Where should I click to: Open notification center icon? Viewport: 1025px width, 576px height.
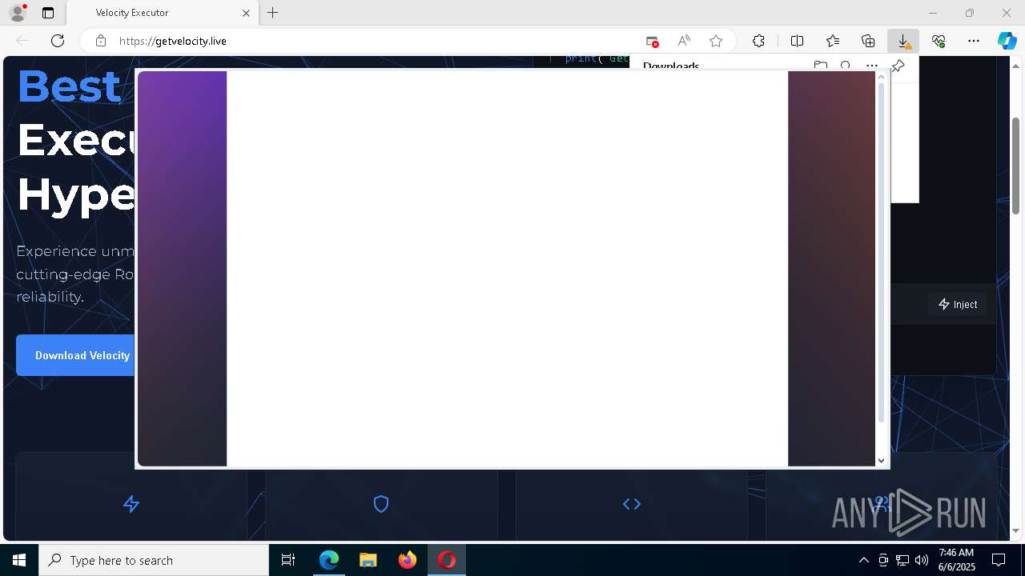pos(999,560)
